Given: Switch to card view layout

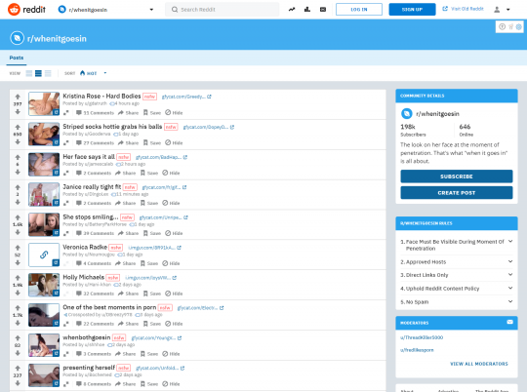Looking at the screenshot, I should 29,73.
